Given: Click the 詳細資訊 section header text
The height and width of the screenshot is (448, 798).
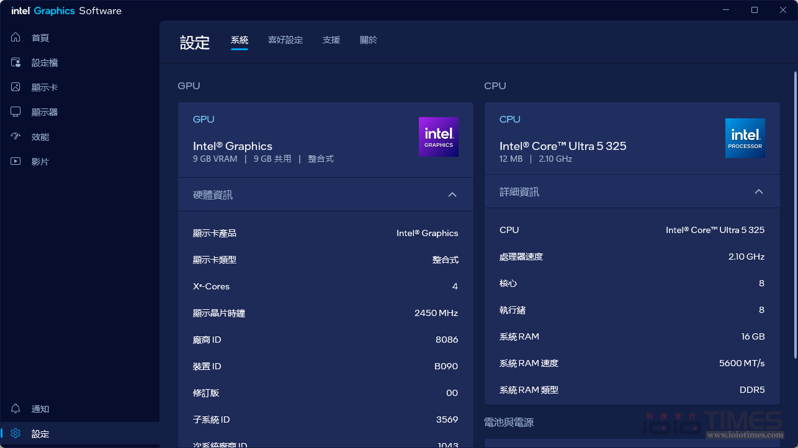Looking at the screenshot, I should [519, 192].
